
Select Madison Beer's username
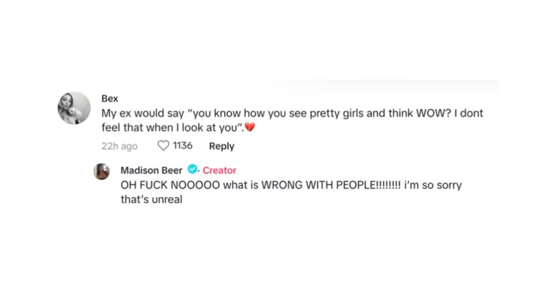pos(152,170)
